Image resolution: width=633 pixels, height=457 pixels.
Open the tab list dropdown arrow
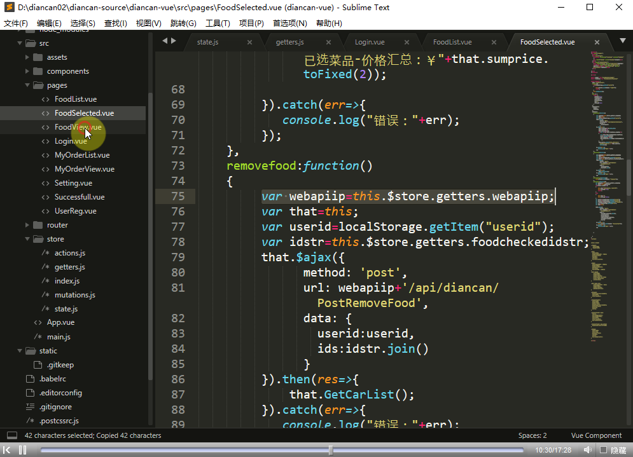[x=623, y=41]
